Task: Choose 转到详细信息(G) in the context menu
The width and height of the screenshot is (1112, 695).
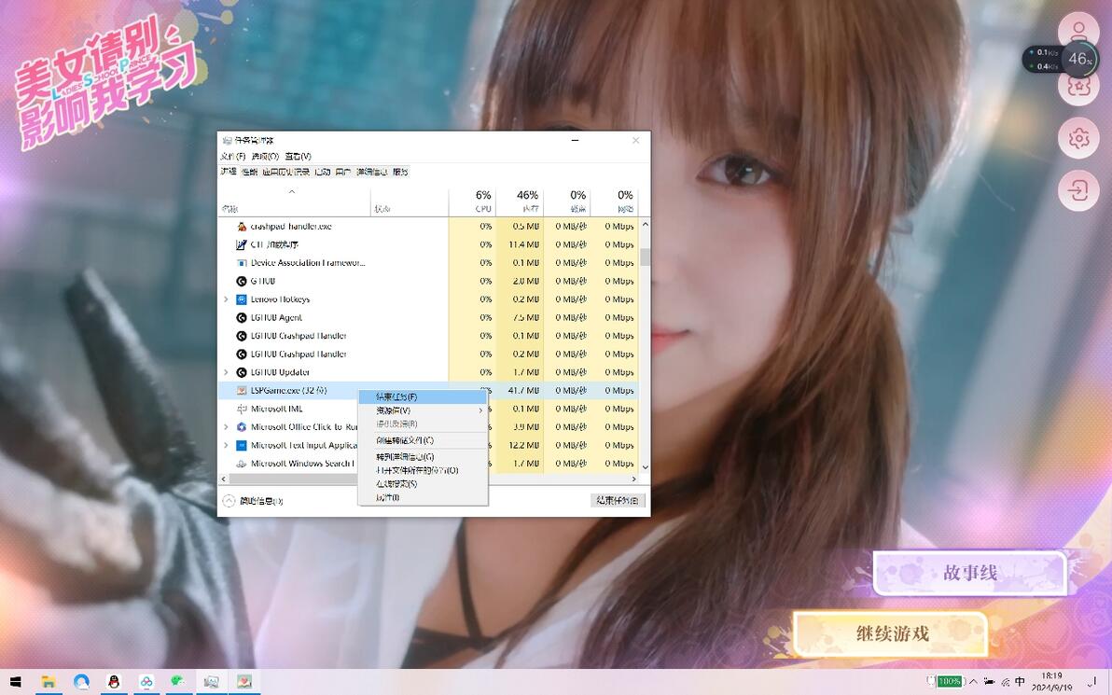Action: [422, 457]
